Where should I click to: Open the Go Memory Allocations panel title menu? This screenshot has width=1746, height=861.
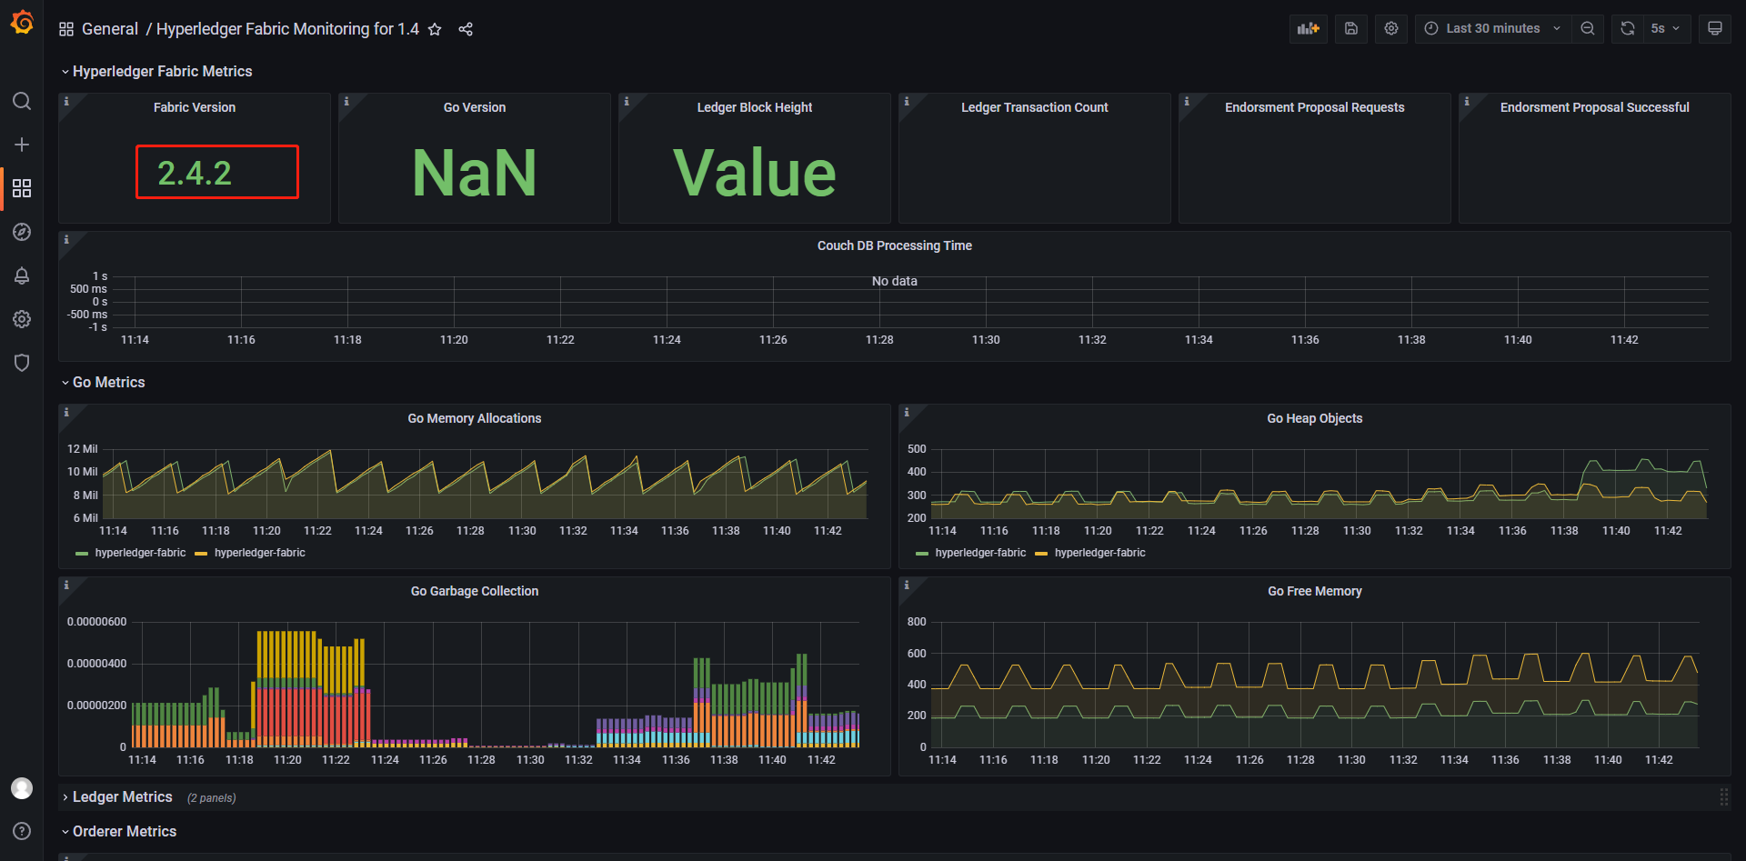click(x=475, y=418)
